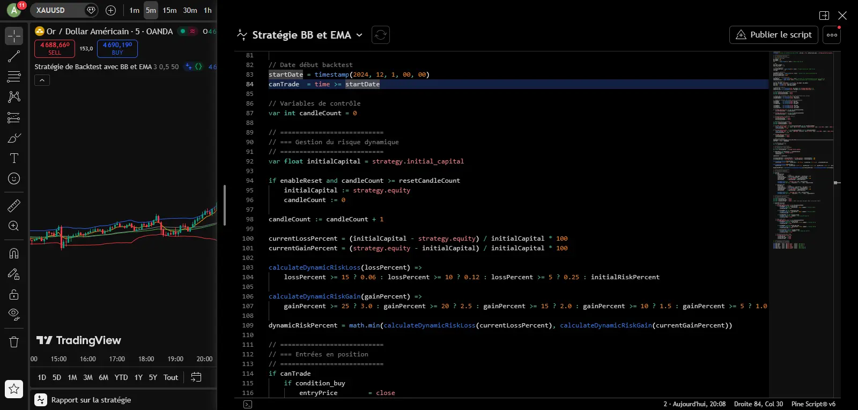Click the chart and editor panel divider handle
Viewport: 858px width, 410px height.
[x=225, y=205]
